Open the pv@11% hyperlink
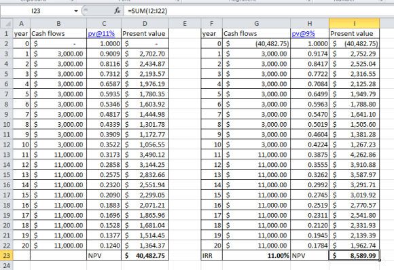394x270 pixels. [101, 34]
